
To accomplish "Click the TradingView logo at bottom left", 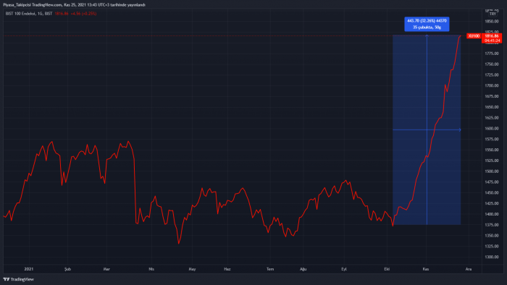I will point(18,279).
